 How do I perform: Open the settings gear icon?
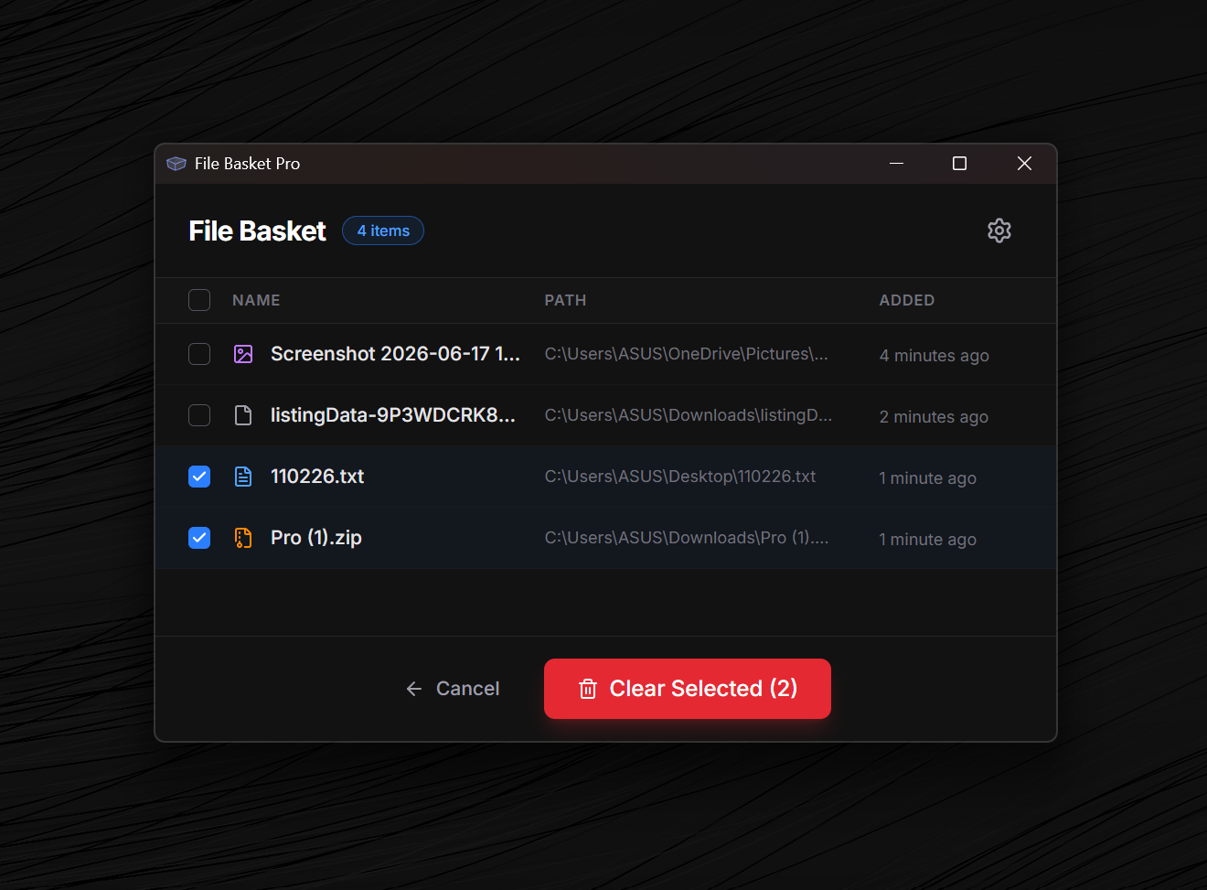tap(999, 231)
